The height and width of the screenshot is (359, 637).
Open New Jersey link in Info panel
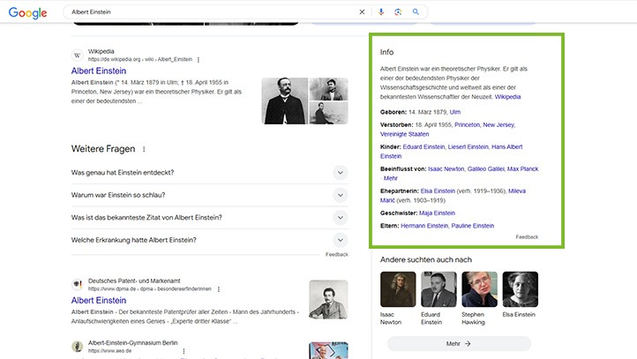498,124
